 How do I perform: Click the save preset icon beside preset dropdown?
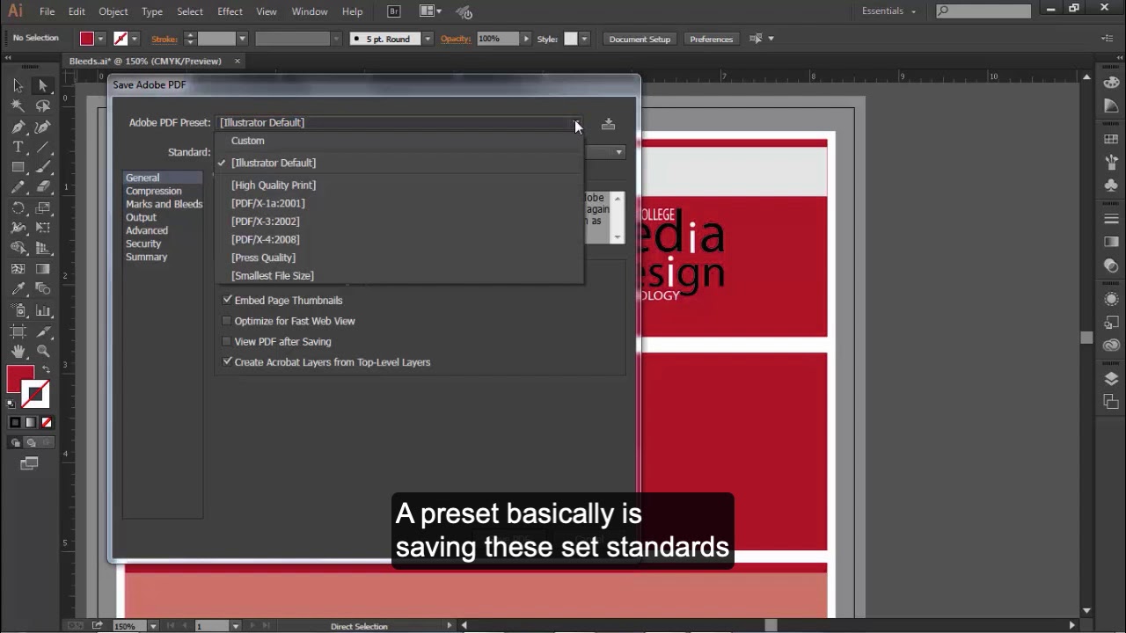608,124
